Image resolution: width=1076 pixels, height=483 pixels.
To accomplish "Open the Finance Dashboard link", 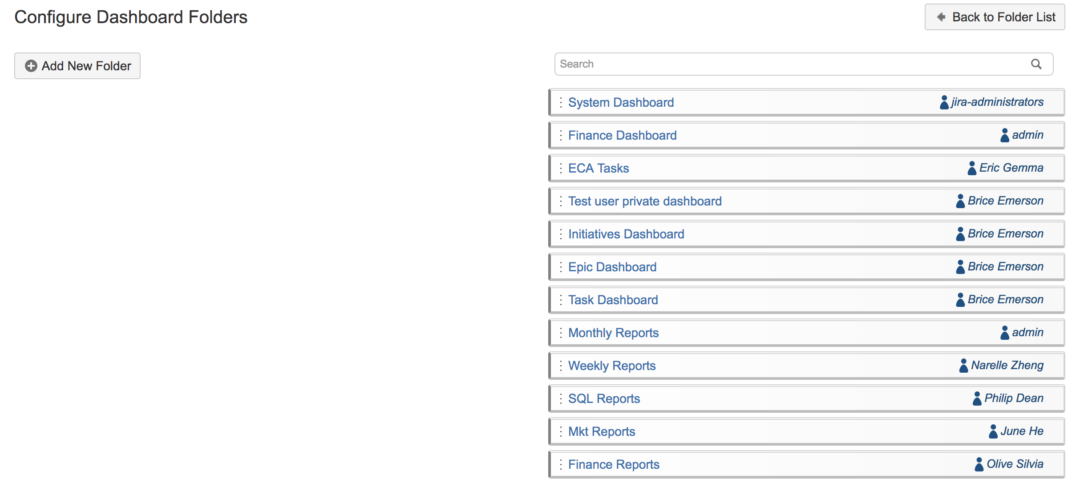I will point(622,135).
